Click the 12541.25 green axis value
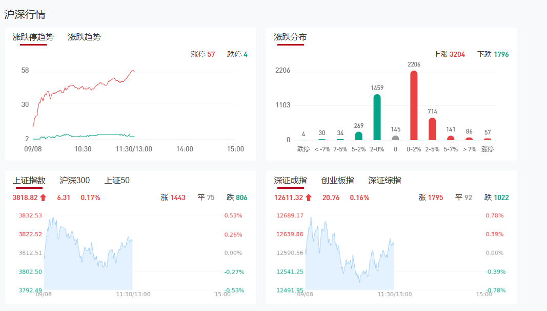547x311 pixels. (290, 272)
